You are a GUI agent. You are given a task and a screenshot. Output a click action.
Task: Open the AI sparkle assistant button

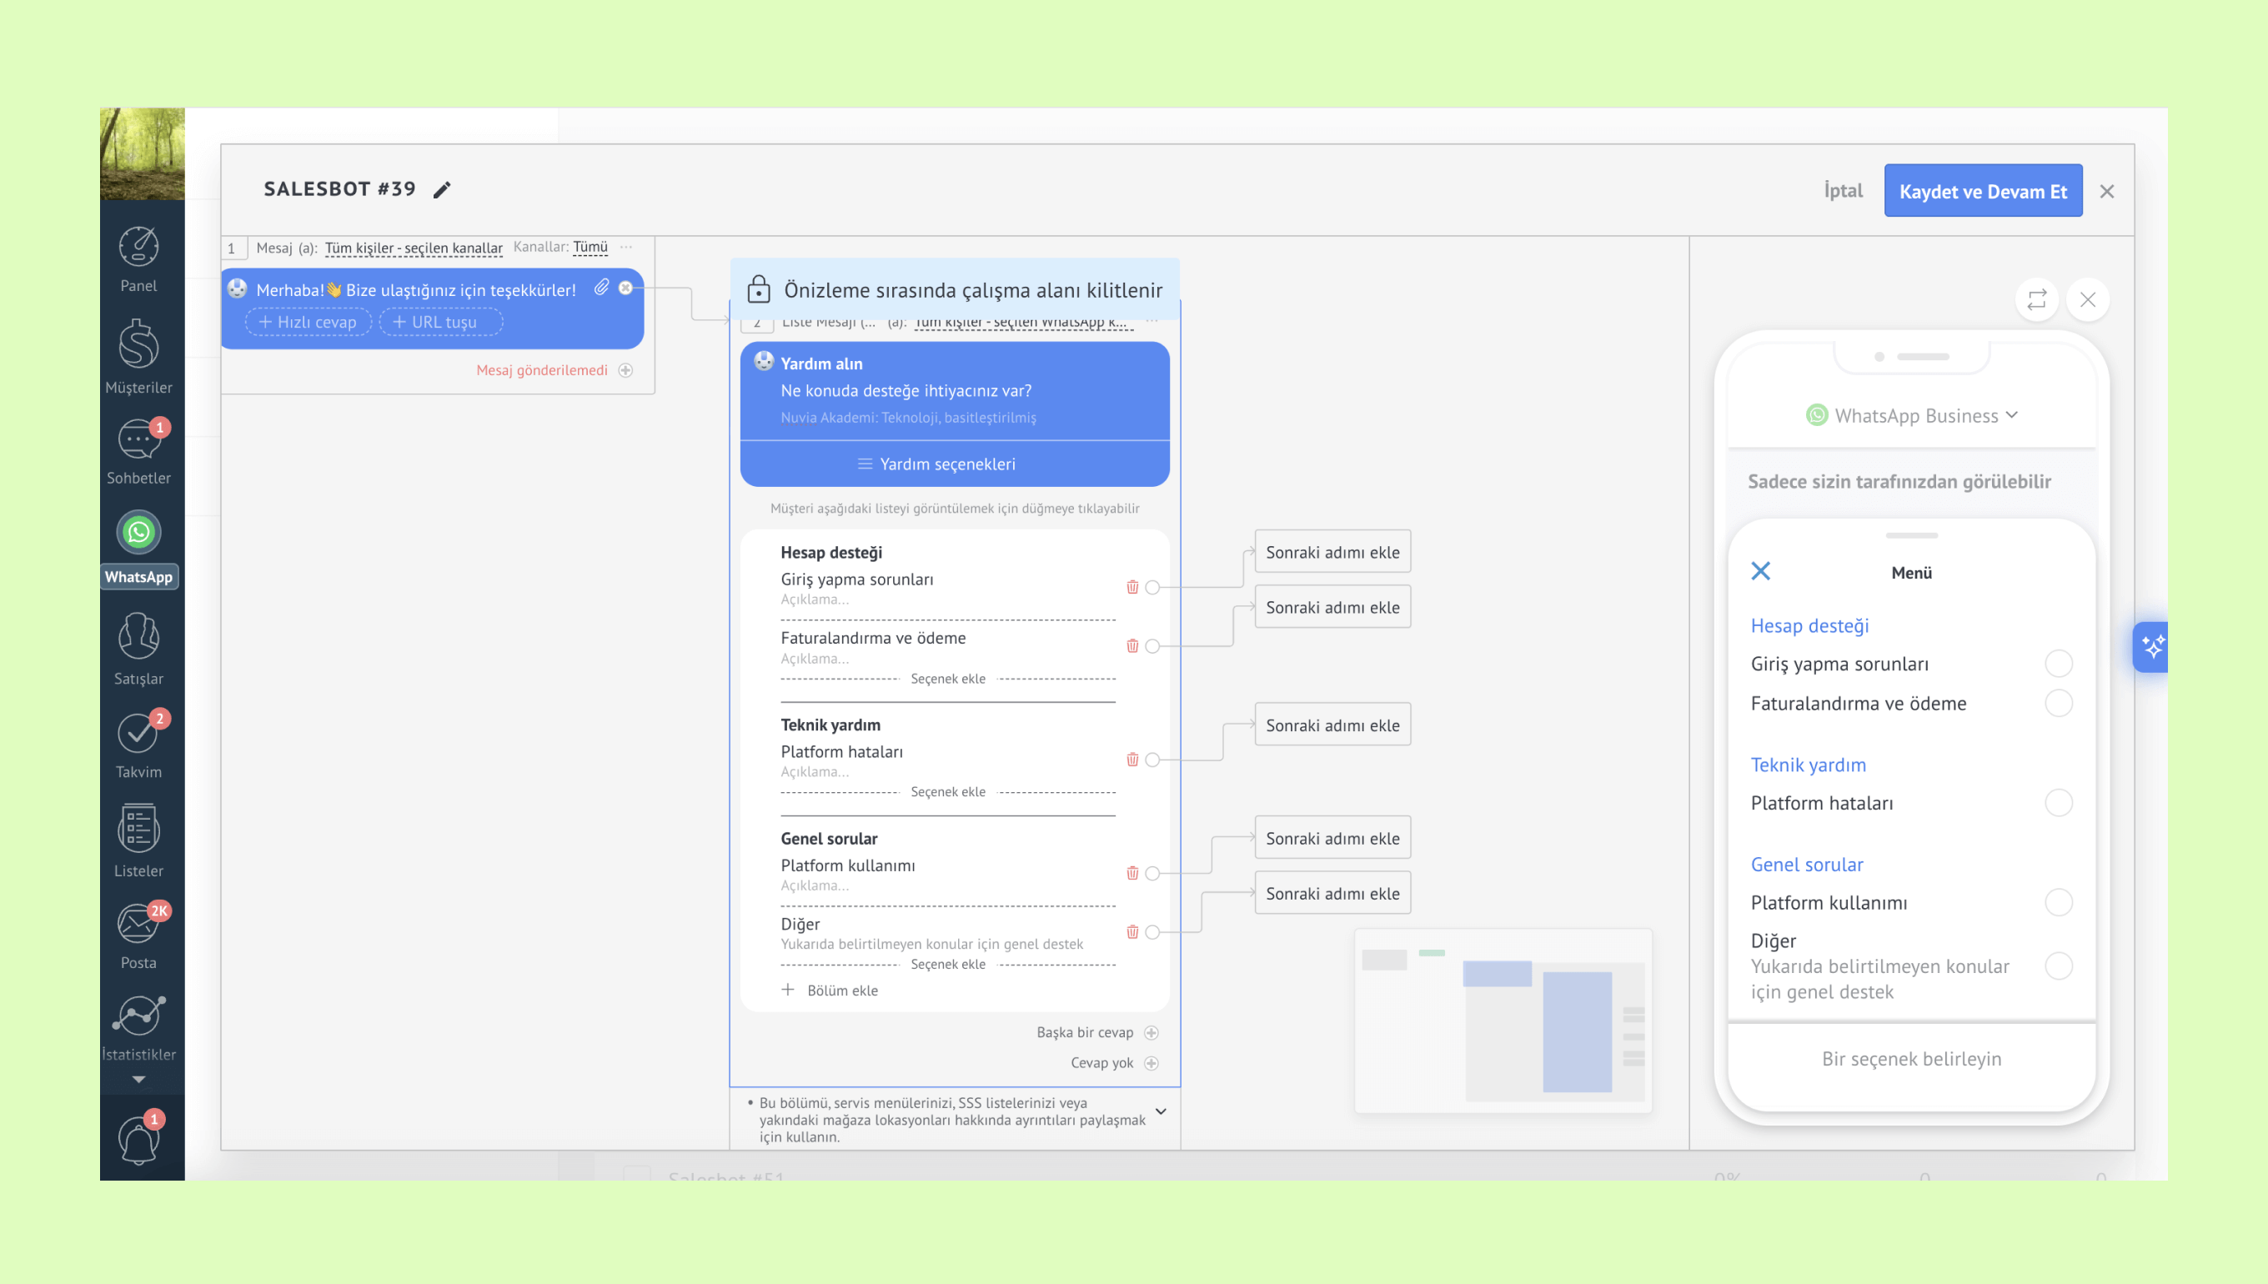[x=2152, y=647]
